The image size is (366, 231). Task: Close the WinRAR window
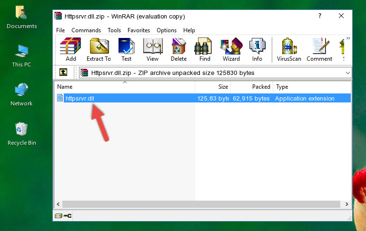click(341, 16)
